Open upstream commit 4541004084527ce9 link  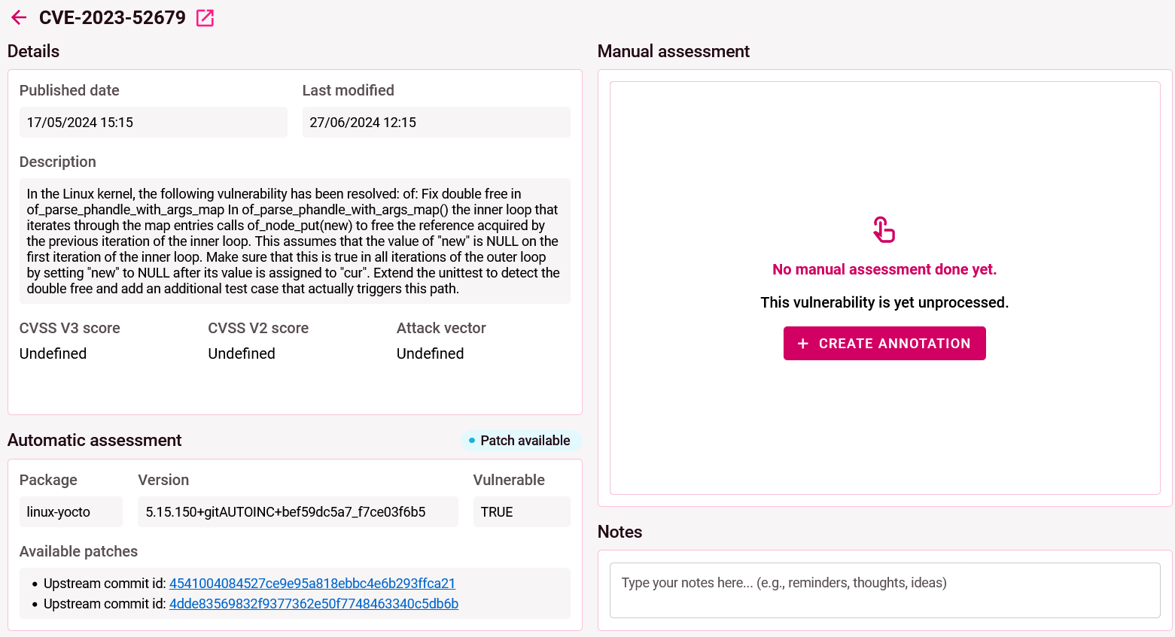pos(312,584)
